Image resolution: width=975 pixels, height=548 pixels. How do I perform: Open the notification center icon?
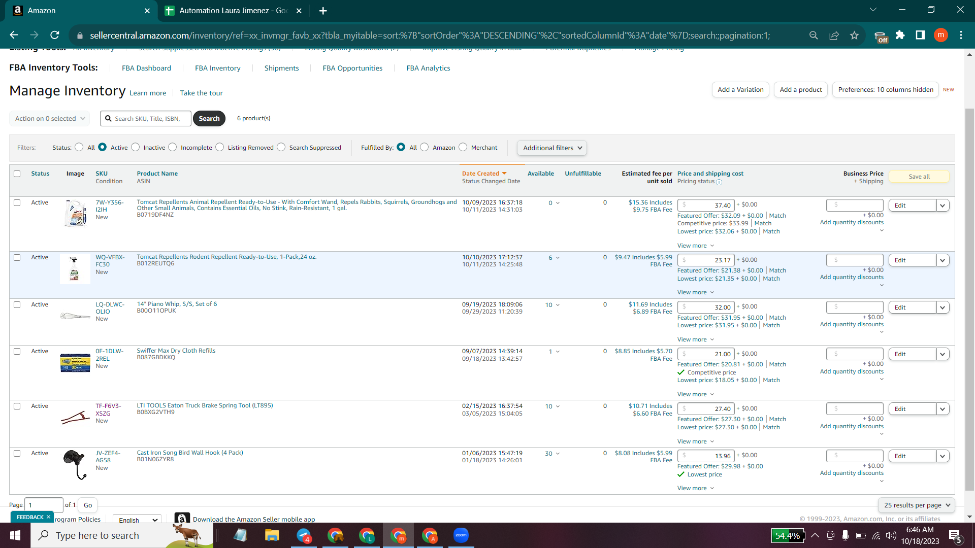point(955,536)
